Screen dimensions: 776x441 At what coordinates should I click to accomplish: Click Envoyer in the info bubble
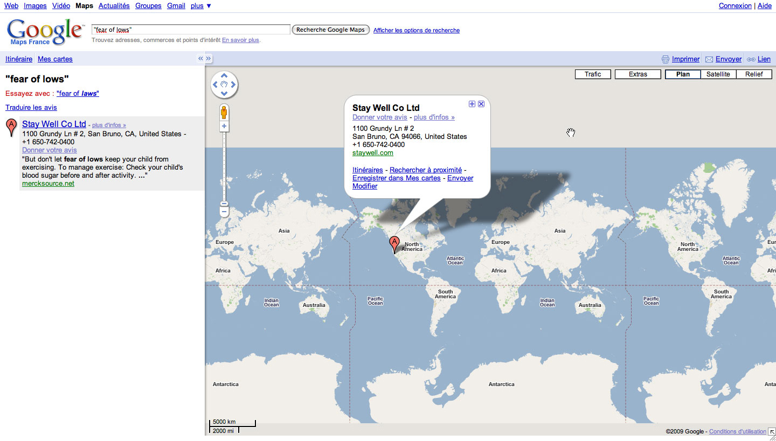[x=460, y=178]
